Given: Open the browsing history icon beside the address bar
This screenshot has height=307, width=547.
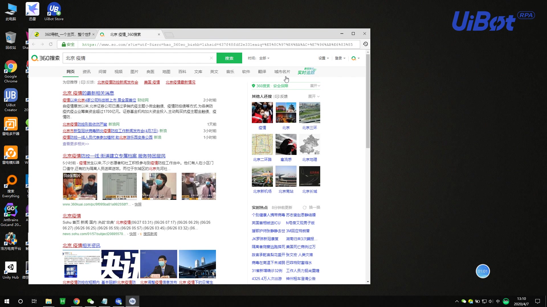Looking at the screenshot, I should pyautogui.click(x=366, y=44).
